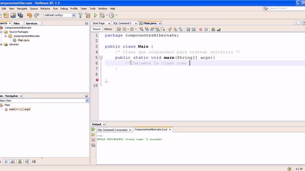Click the Save All toolbar icon
305x171 pixels.
[20, 15]
